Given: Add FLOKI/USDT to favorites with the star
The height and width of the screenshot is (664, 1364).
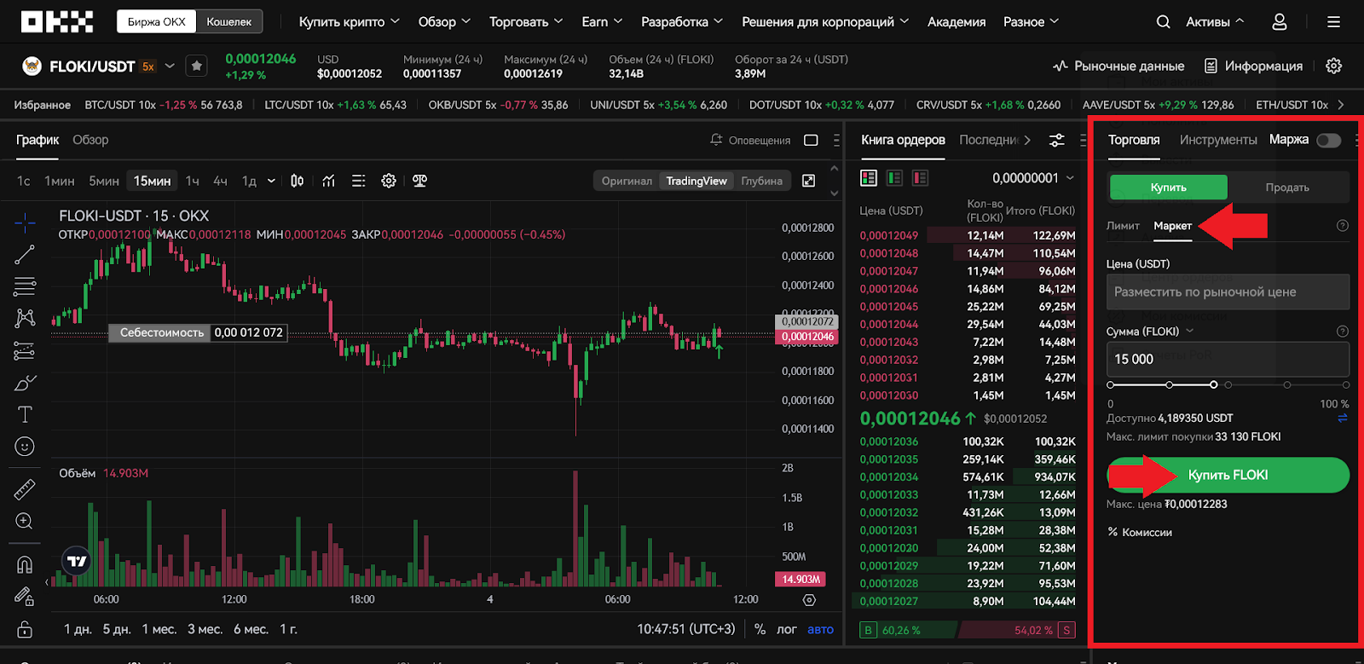Looking at the screenshot, I should pyautogui.click(x=196, y=66).
